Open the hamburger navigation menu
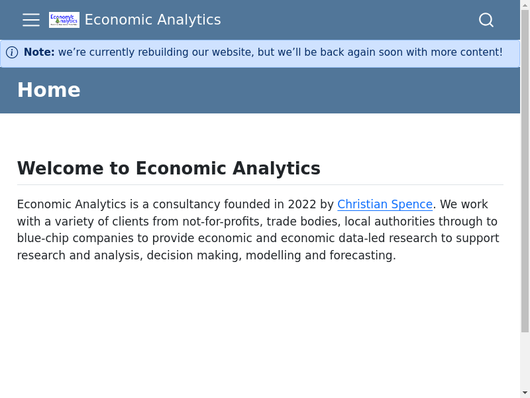This screenshot has width=530, height=398. [31, 20]
